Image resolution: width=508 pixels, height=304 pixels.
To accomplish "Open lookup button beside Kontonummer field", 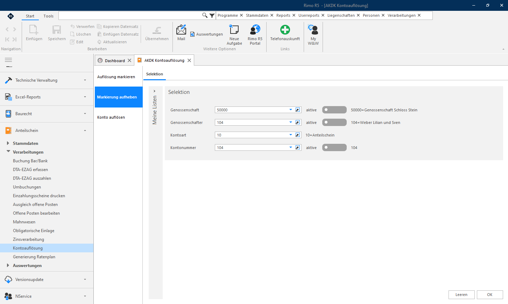I will [x=298, y=148].
